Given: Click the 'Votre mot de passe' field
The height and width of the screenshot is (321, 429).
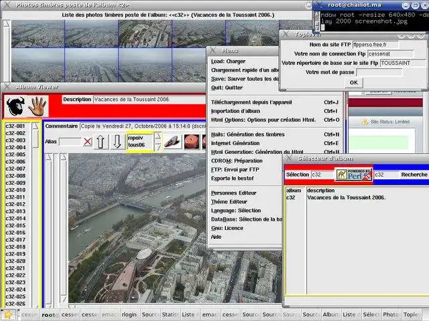Looking at the screenshot, I should click(x=379, y=72).
